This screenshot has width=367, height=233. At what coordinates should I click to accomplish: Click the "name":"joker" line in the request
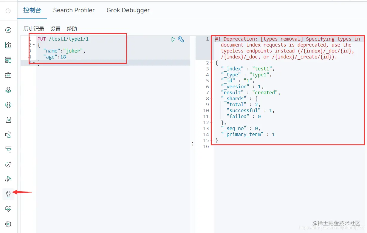pos(64,51)
